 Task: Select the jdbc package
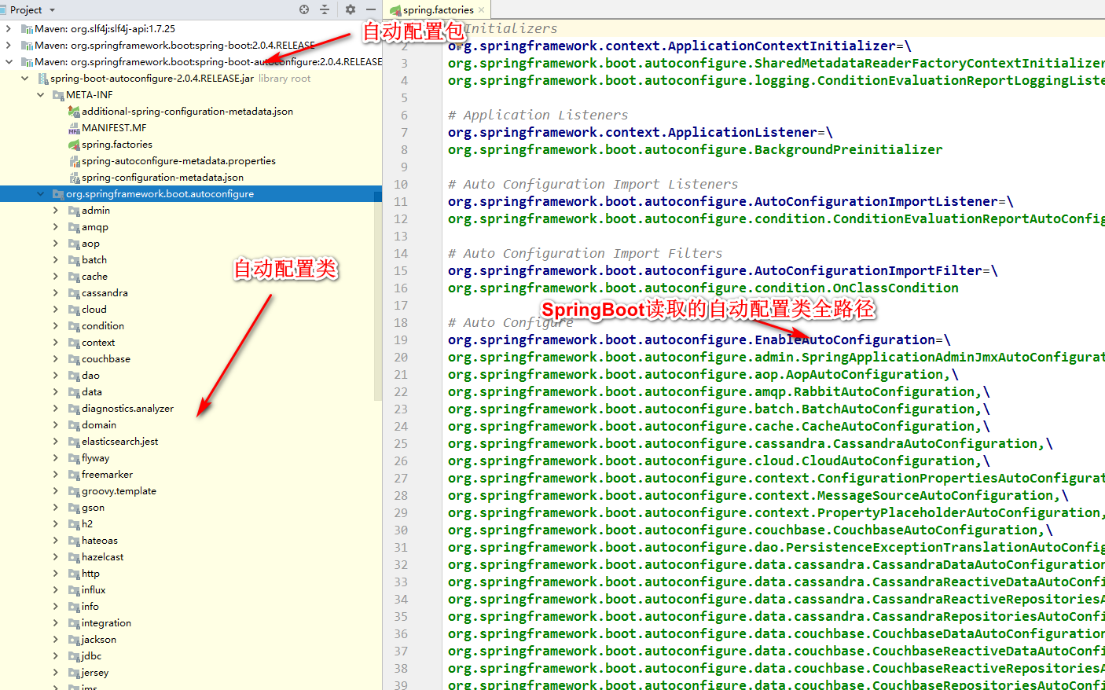click(91, 655)
